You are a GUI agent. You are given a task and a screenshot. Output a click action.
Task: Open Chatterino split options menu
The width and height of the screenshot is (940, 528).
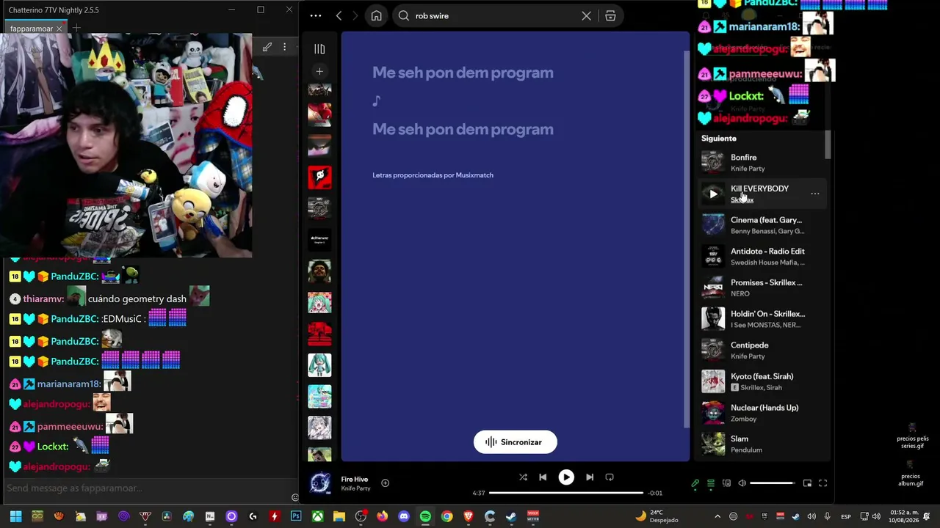pyautogui.click(x=284, y=47)
